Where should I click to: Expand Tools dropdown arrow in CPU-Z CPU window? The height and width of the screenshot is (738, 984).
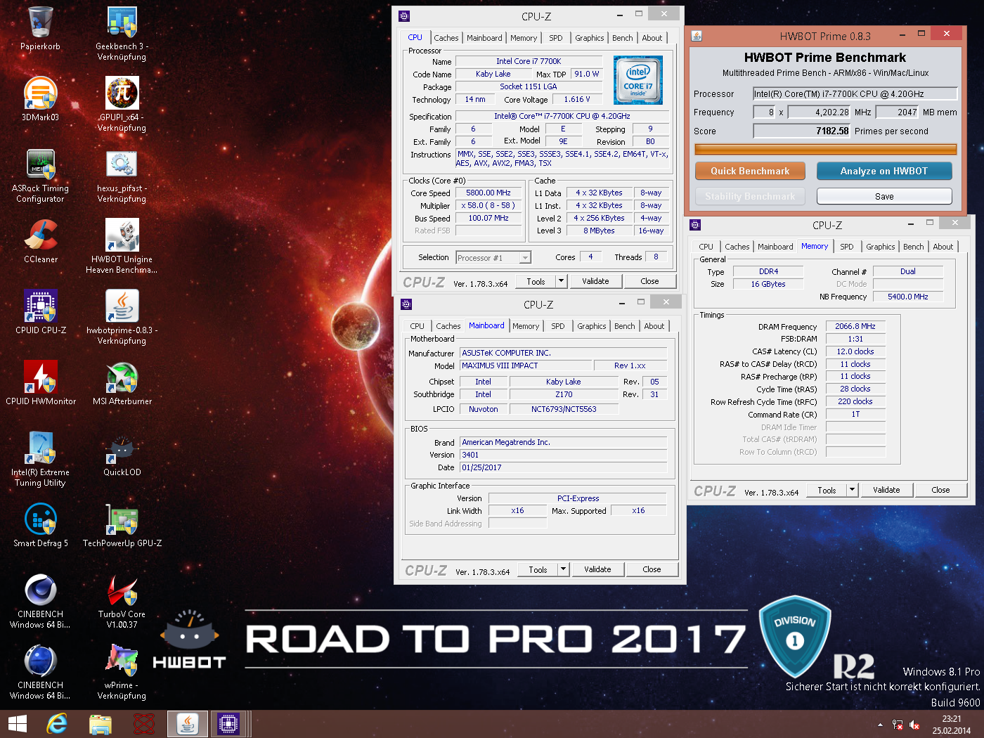pos(561,281)
